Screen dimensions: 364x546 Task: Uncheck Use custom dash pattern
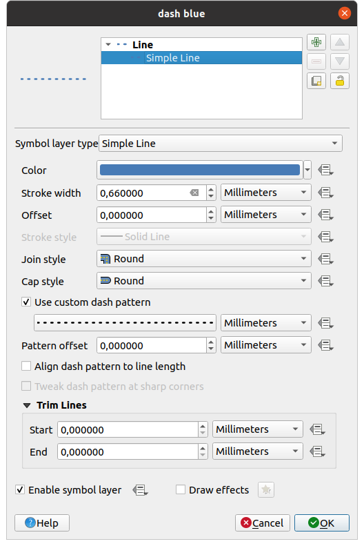26,302
